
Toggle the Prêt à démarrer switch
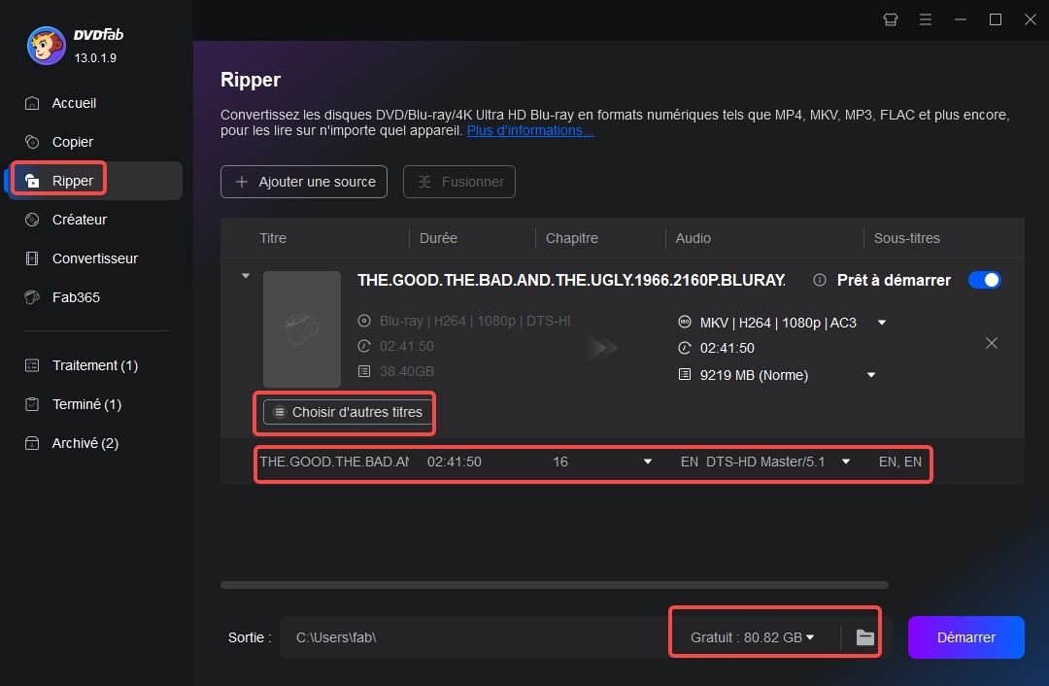point(984,280)
